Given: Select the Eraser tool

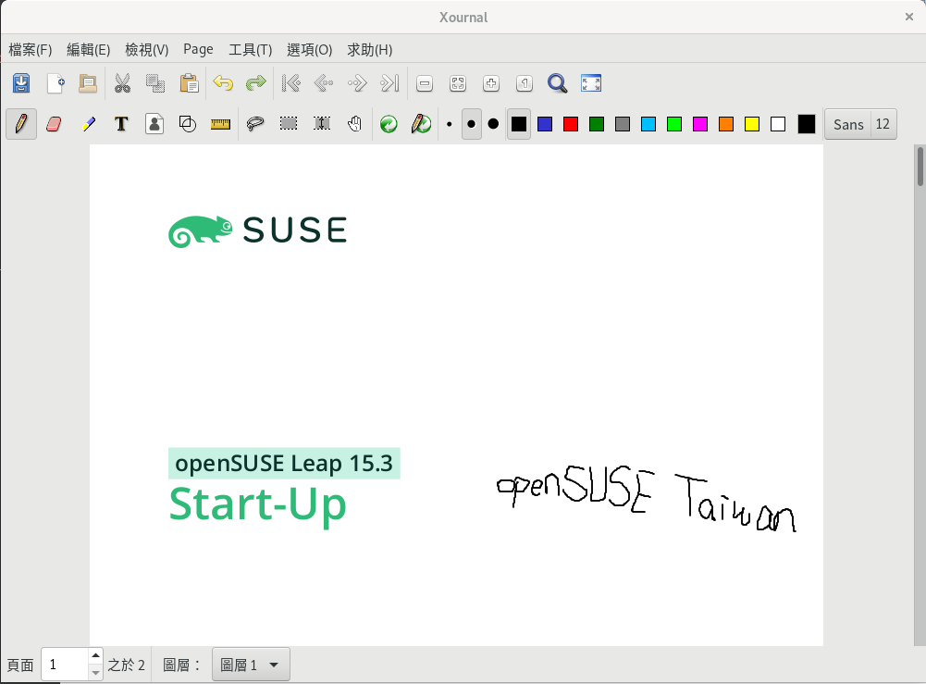Looking at the screenshot, I should tap(54, 124).
